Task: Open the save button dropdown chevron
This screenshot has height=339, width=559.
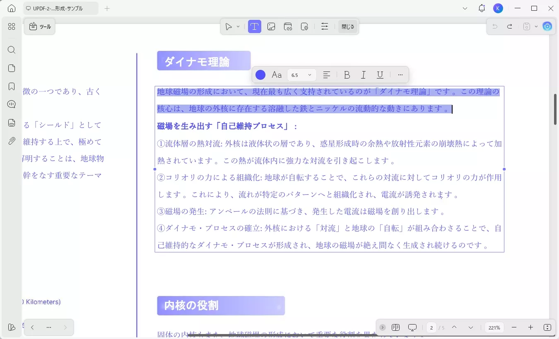Action: coord(535,26)
